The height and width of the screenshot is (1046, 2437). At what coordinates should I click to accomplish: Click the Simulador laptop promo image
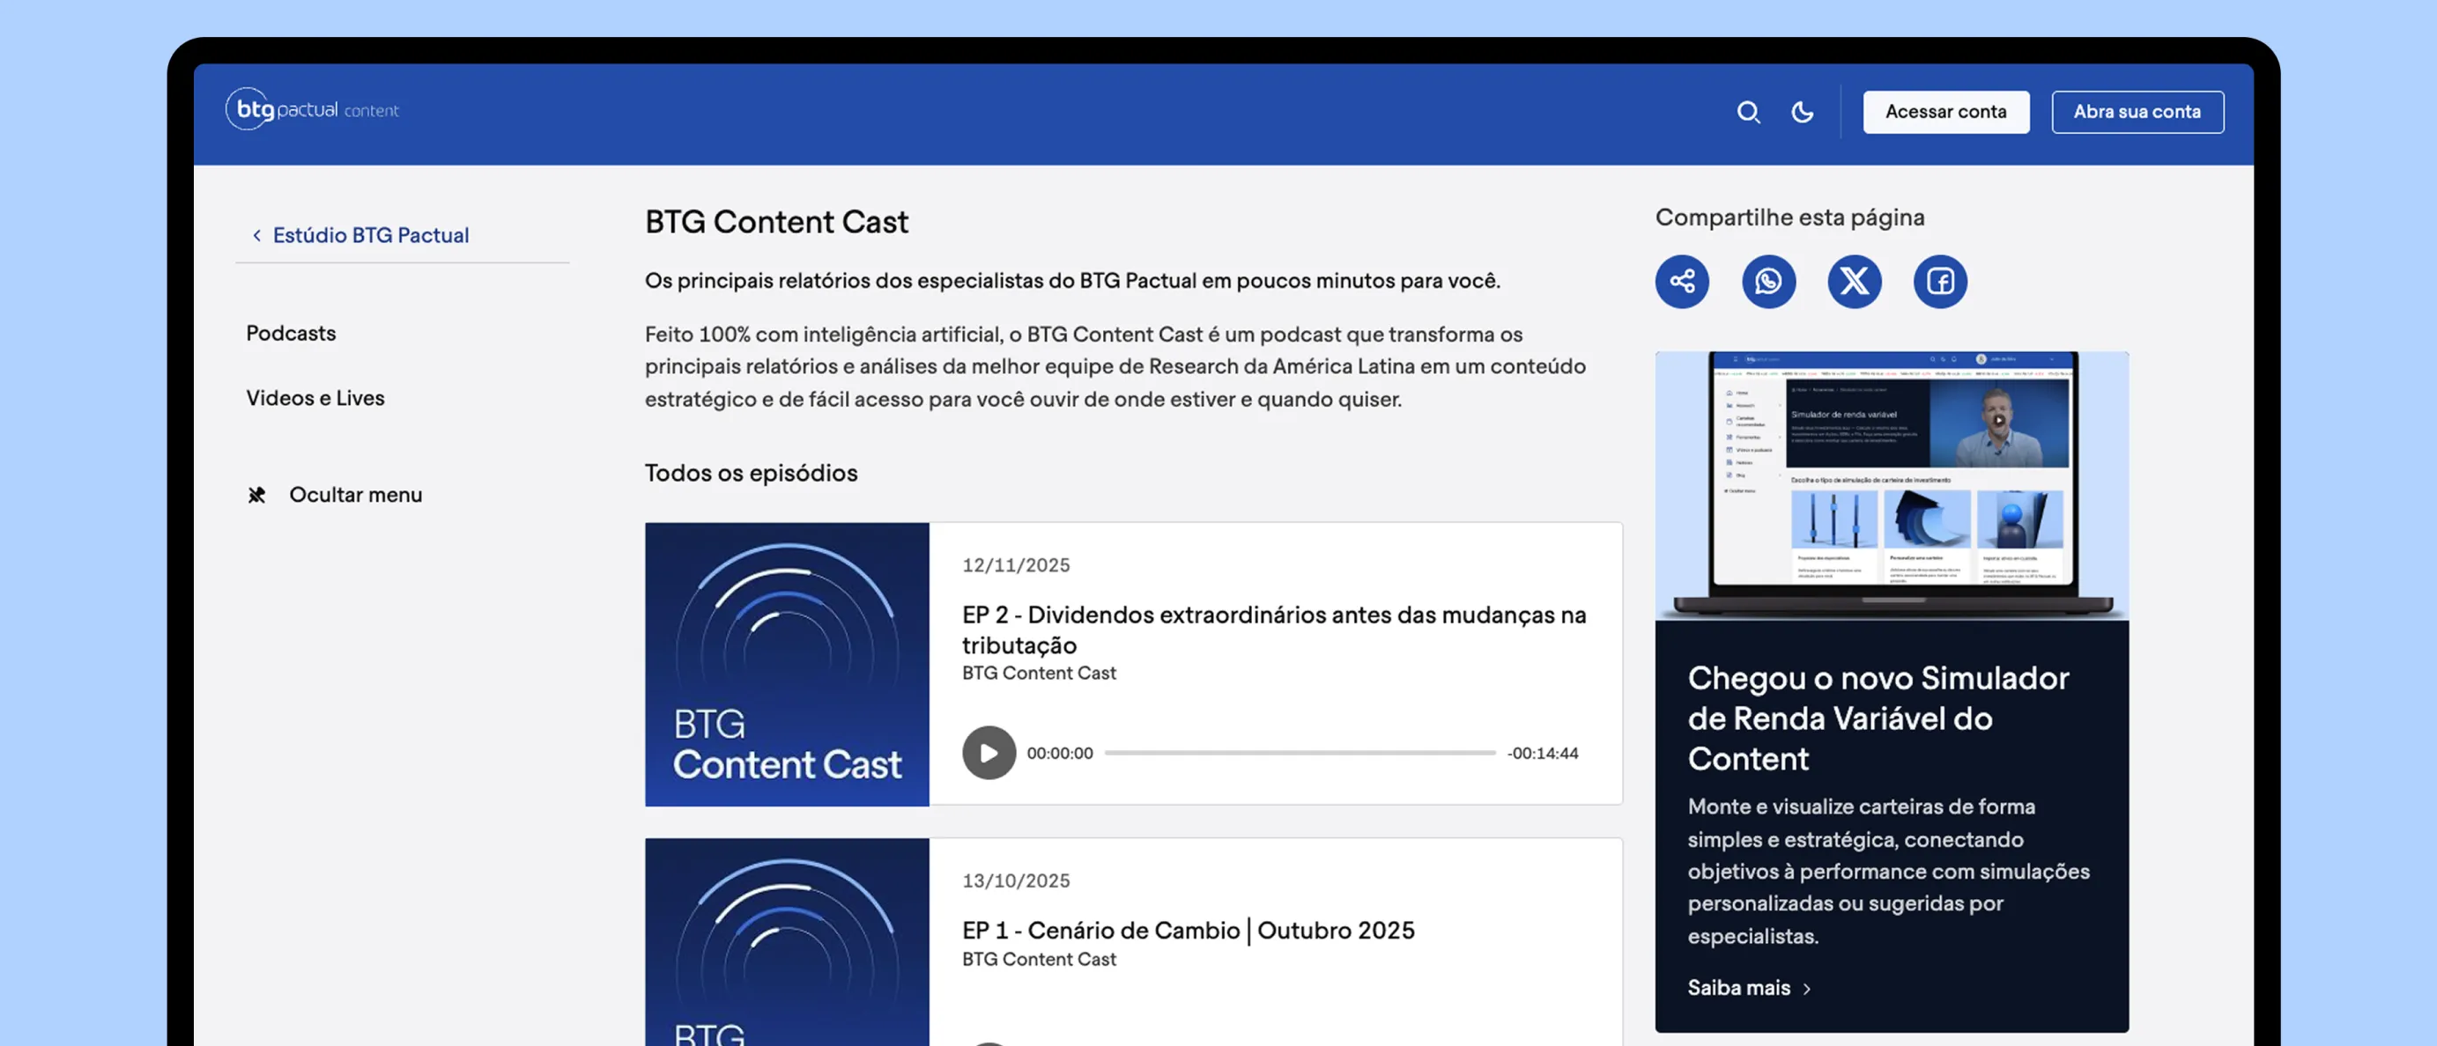[1891, 484]
